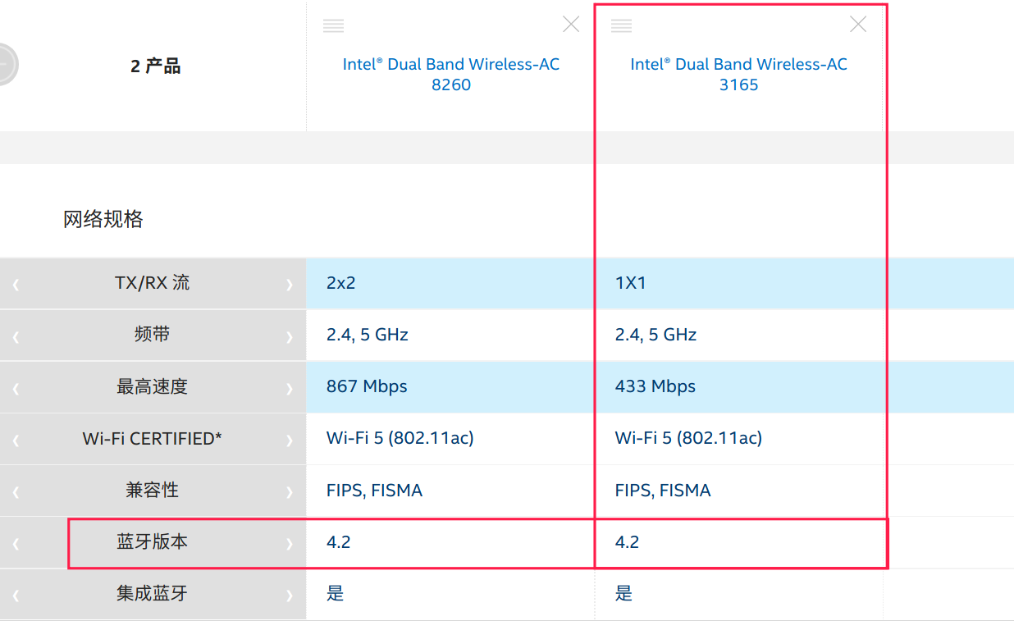Click drag handle icon above Wireless-AC 8260
This screenshot has width=1014, height=621.
[333, 25]
